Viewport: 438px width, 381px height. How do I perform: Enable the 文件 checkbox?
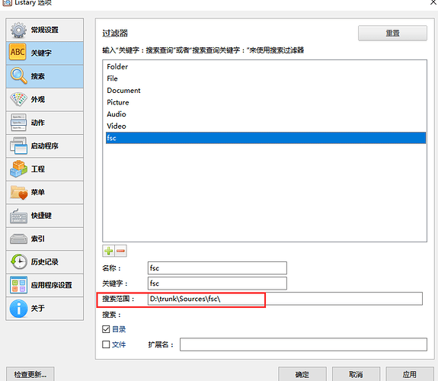coord(106,344)
